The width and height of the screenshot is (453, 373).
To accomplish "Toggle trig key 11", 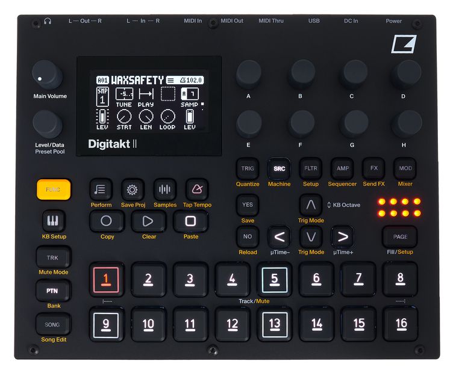I will (x=190, y=324).
